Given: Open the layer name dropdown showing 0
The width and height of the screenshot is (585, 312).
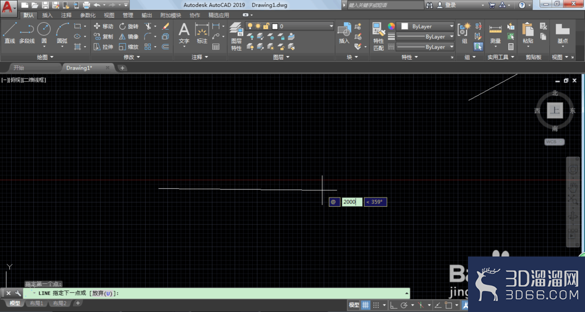Looking at the screenshot, I should click(x=290, y=26).
